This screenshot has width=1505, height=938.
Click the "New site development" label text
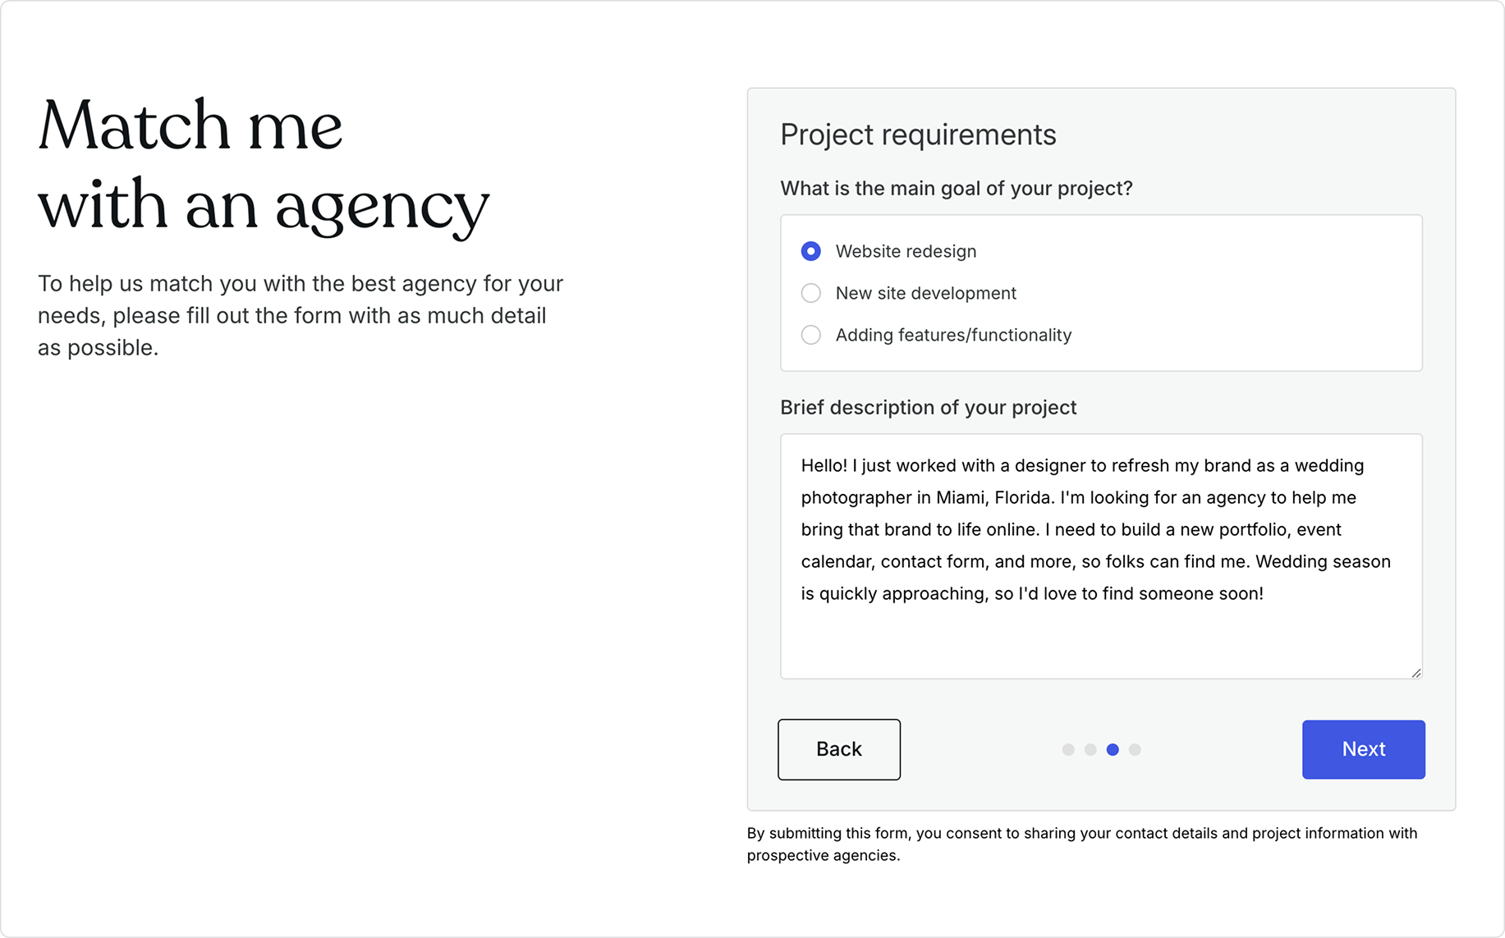(x=925, y=293)
